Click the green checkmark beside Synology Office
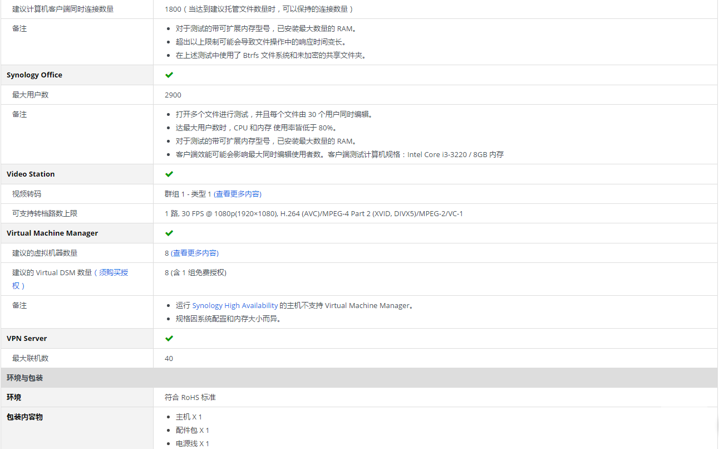 point(169,75)
